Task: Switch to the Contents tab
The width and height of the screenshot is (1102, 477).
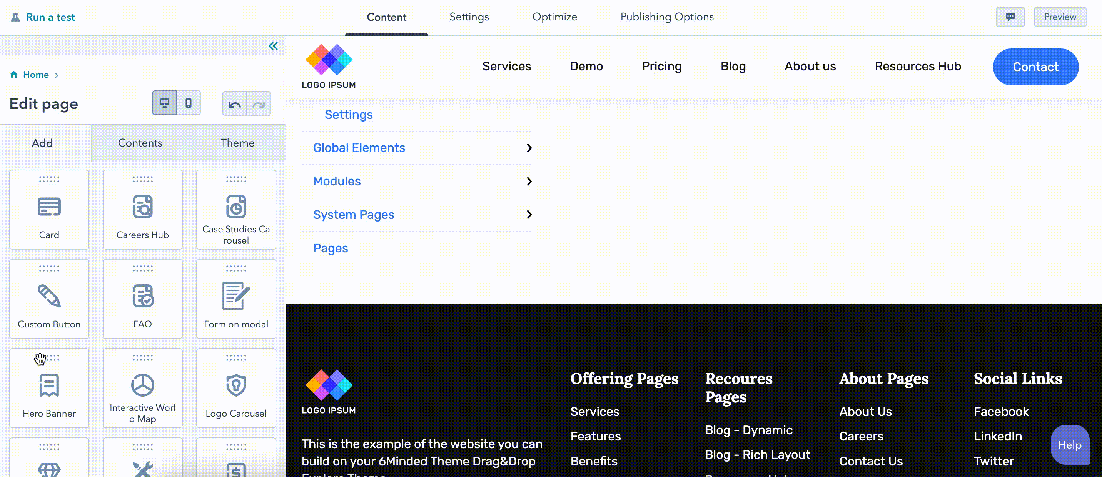Action: click(140, 143)
